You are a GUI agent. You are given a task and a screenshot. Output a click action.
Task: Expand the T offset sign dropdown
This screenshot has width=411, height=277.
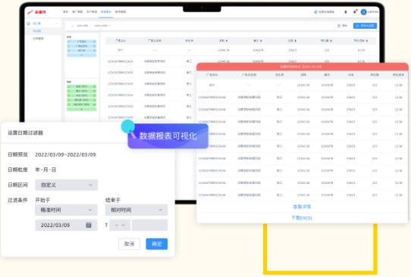120,225
